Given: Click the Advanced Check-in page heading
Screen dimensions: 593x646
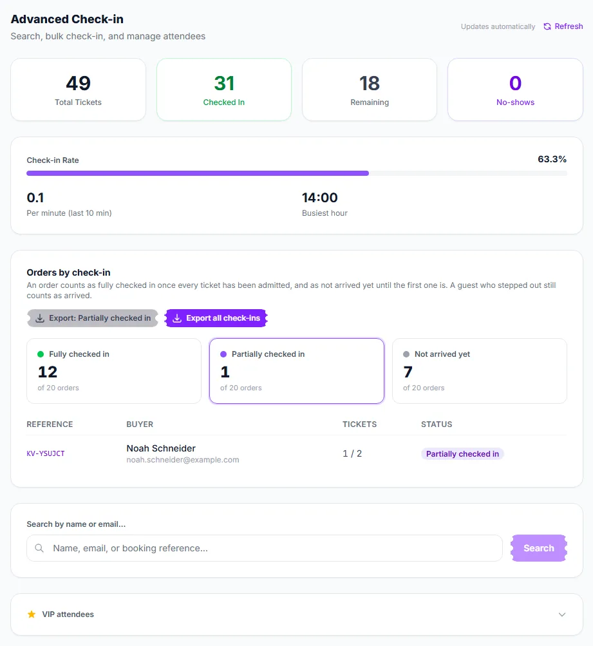Looking at the screenshot, I should [x=67, y=19].
